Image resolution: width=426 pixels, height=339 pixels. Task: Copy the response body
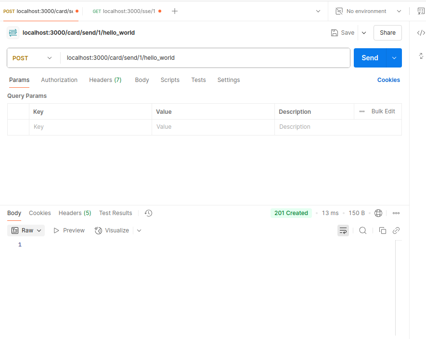point(383,231)
